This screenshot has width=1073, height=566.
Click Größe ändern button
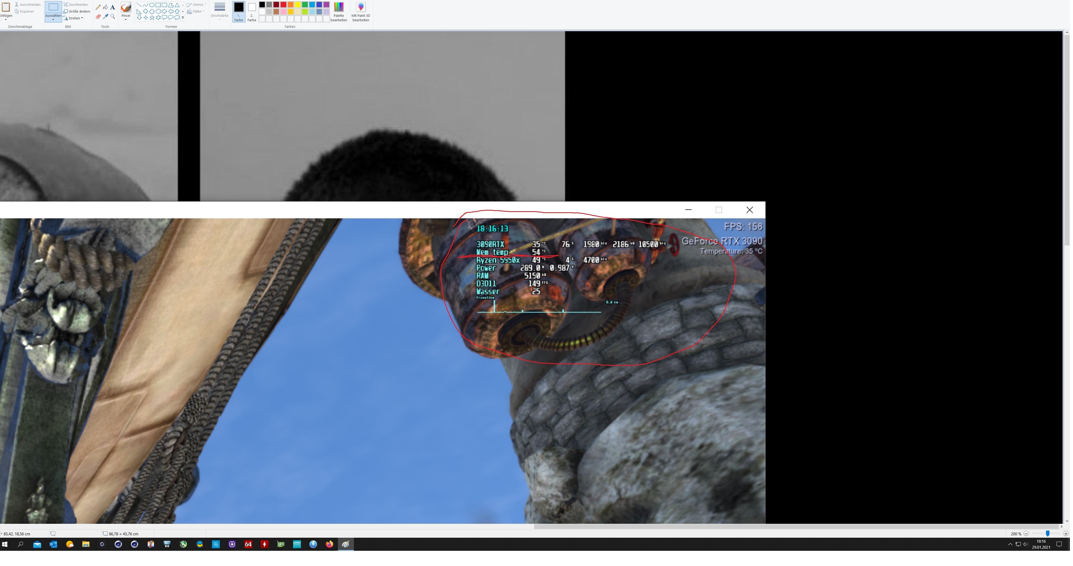[x=77, y=12]
